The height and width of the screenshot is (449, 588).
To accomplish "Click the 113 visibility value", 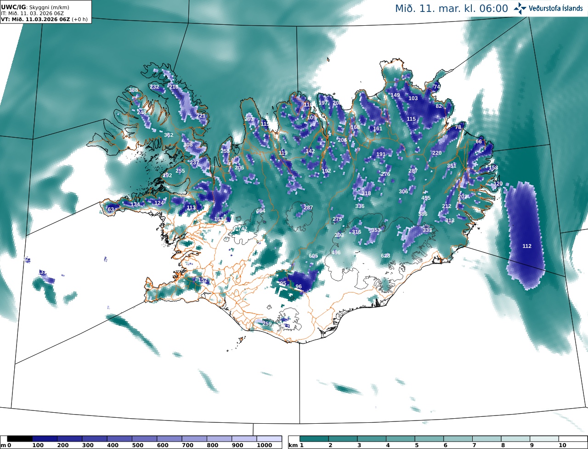I will coord(191,208).
